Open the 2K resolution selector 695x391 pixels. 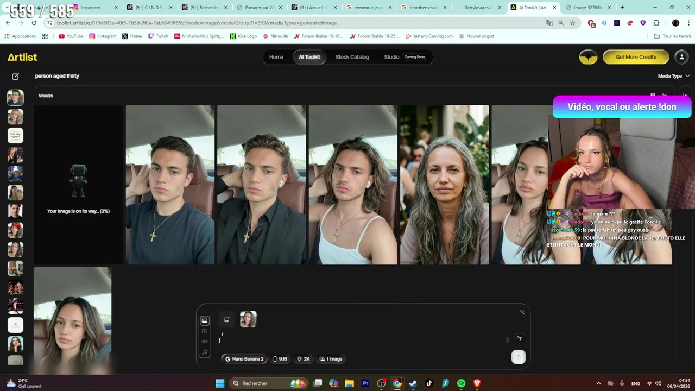pos(303,359)
